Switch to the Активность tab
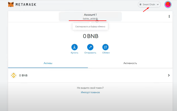 (130, 63)
